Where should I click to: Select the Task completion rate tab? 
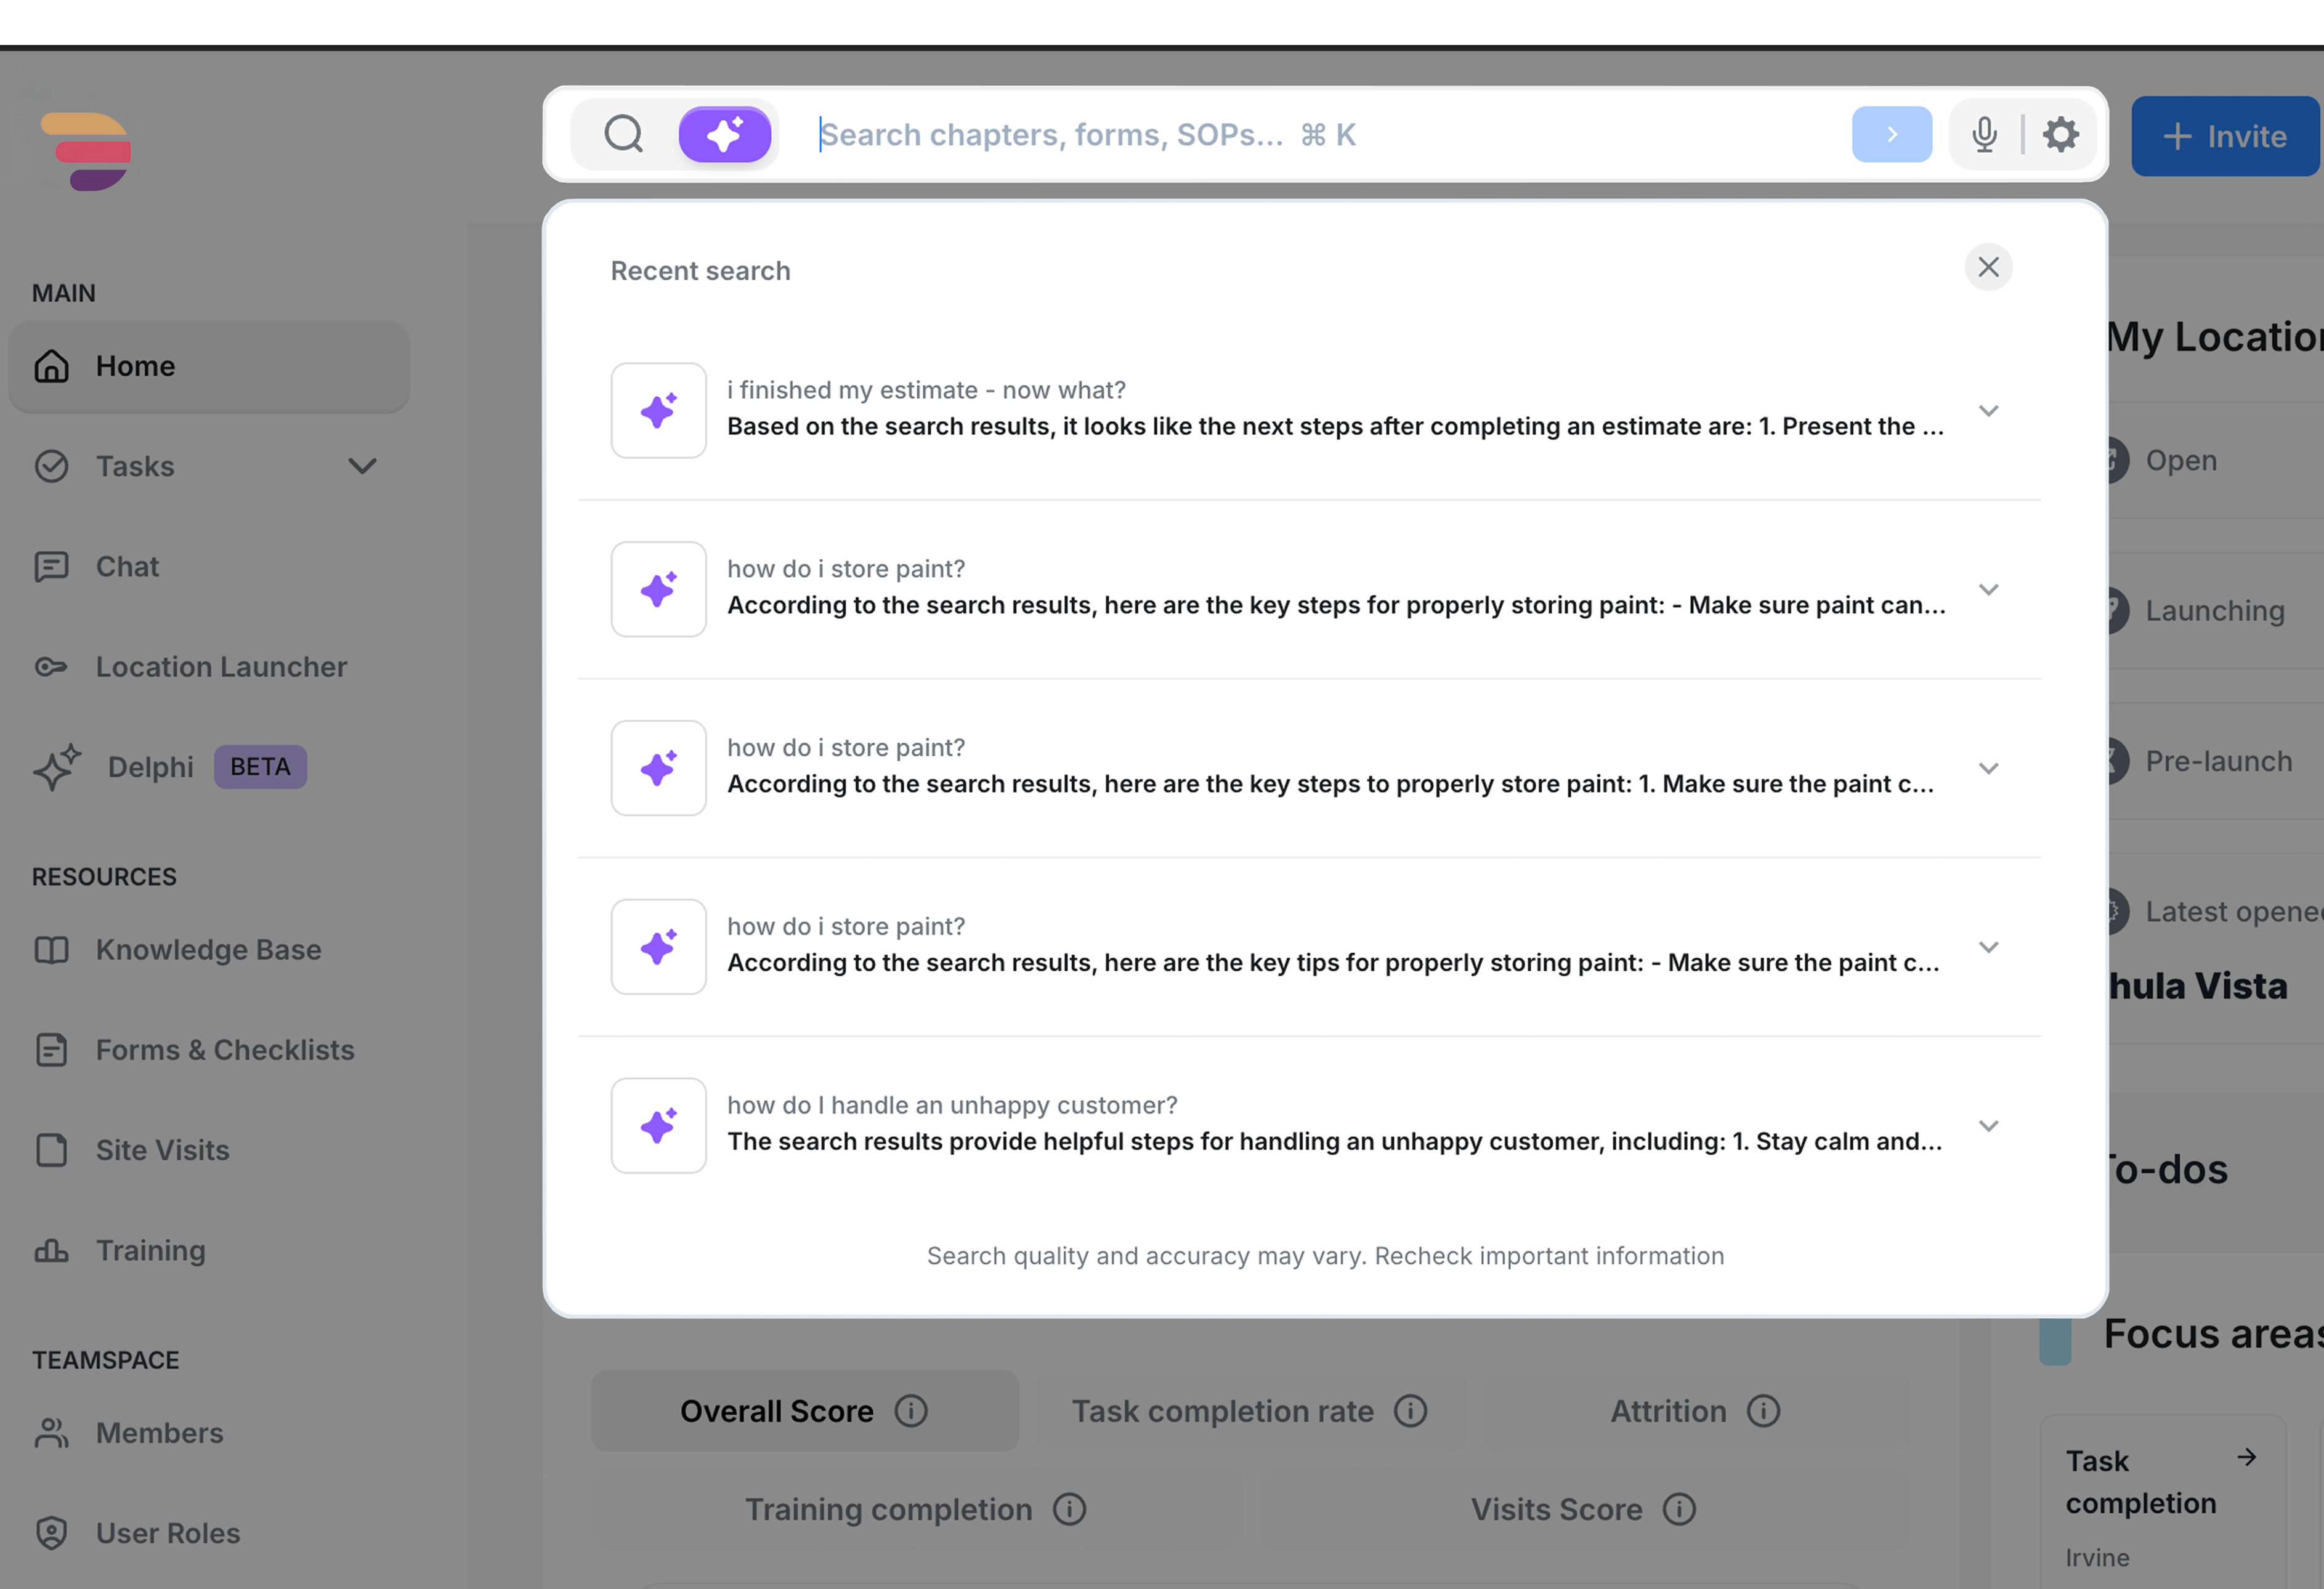1222,1411
